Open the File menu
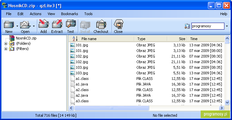The image size is (232, 120). pos(9,14)
